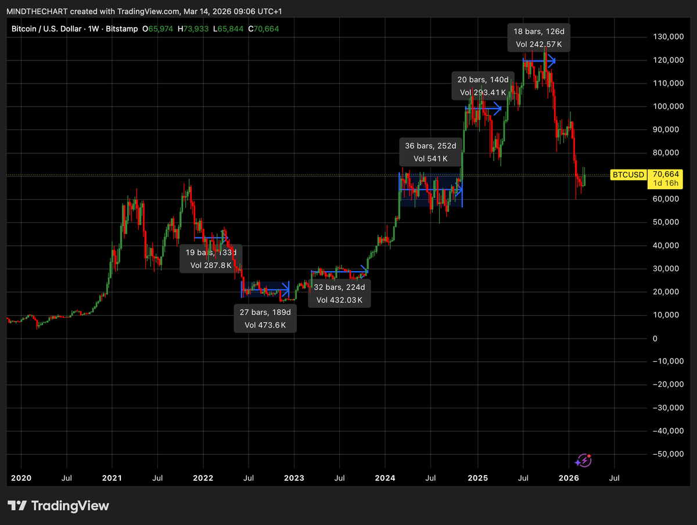Select the '20 bars, 140d Vol 293.41K' label
The image size is (697, 525).
[x=483, y=85]
